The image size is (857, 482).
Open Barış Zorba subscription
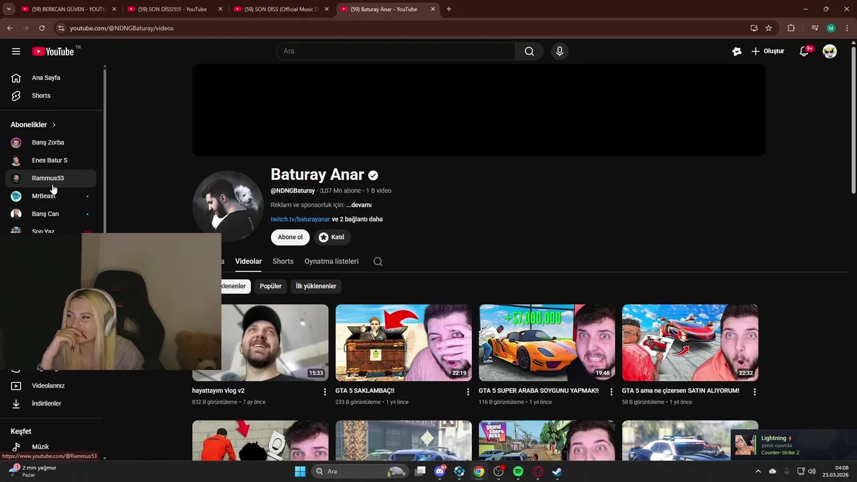tap(51, 143)
